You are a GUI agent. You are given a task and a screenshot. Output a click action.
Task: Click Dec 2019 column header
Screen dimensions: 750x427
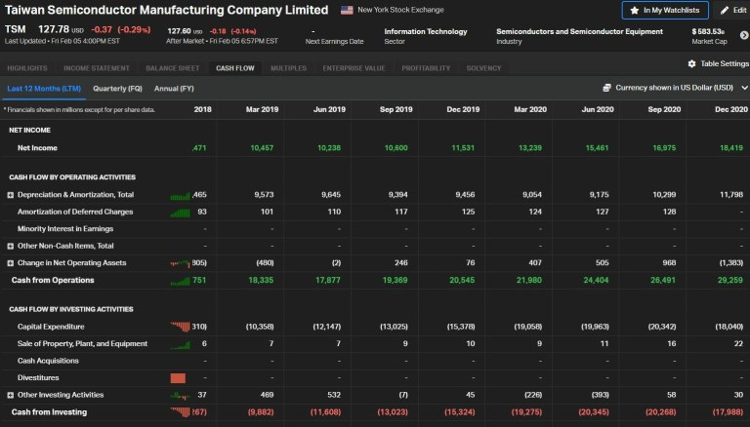[463, 109]
